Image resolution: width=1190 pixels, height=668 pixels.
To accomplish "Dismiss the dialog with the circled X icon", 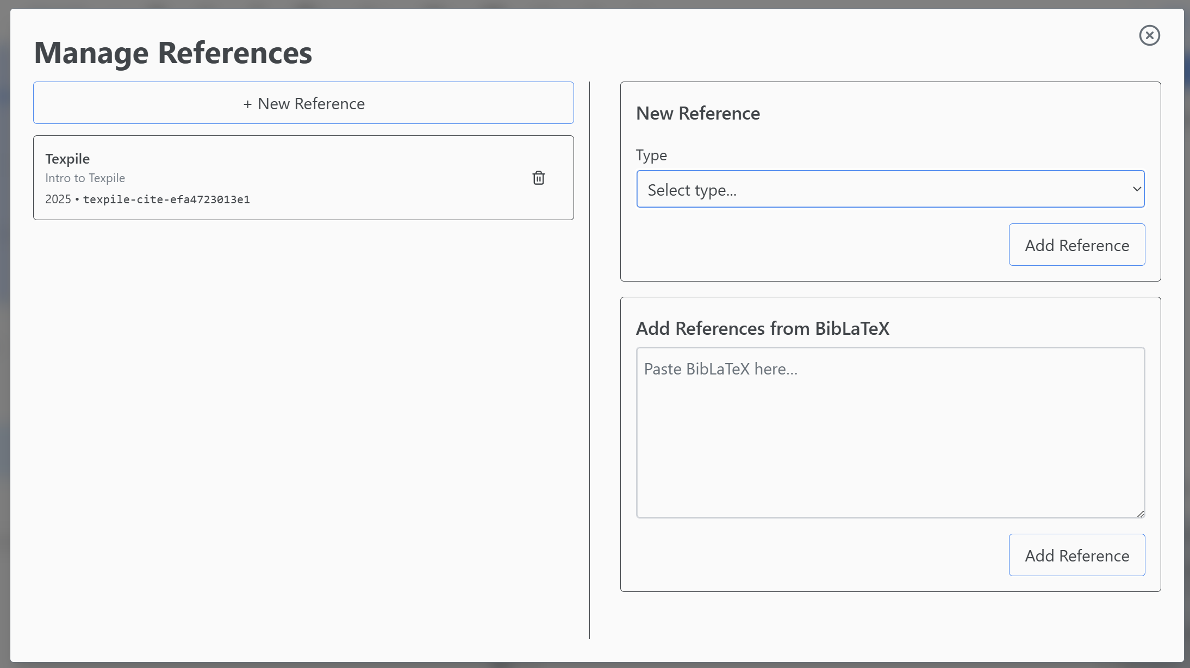I will (1149, 35).
